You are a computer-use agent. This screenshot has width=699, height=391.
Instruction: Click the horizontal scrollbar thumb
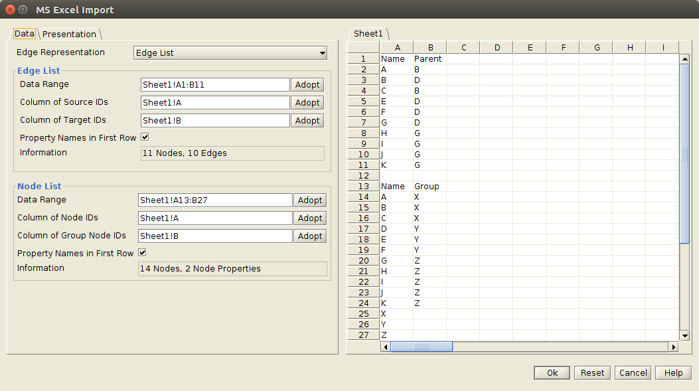[x=422, y=347]
